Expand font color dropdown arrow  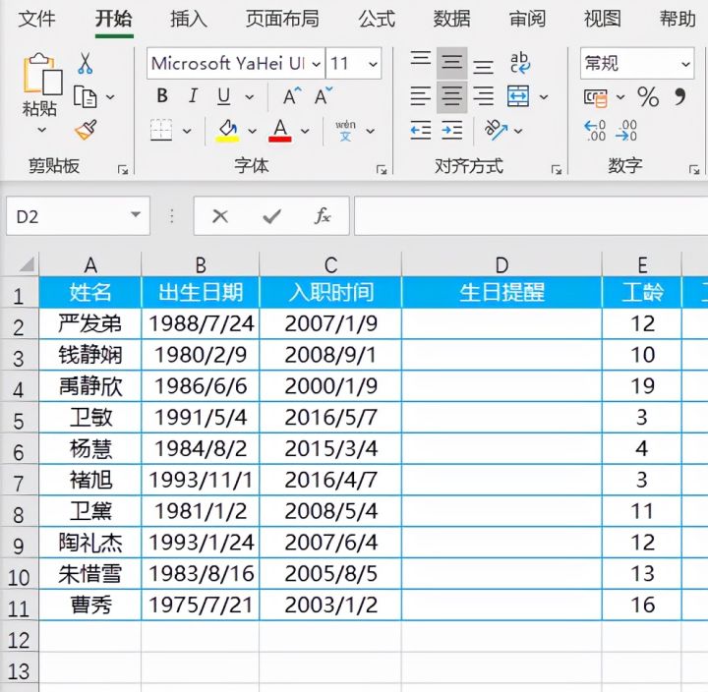(x=305, y=131)
